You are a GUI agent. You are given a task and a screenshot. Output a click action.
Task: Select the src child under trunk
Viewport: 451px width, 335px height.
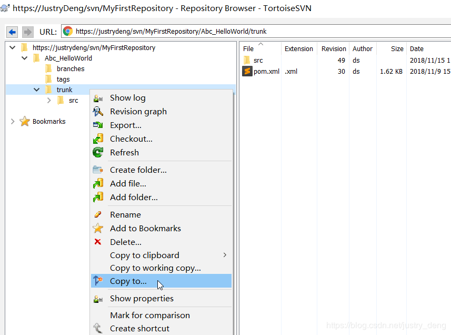pos(73,101)
